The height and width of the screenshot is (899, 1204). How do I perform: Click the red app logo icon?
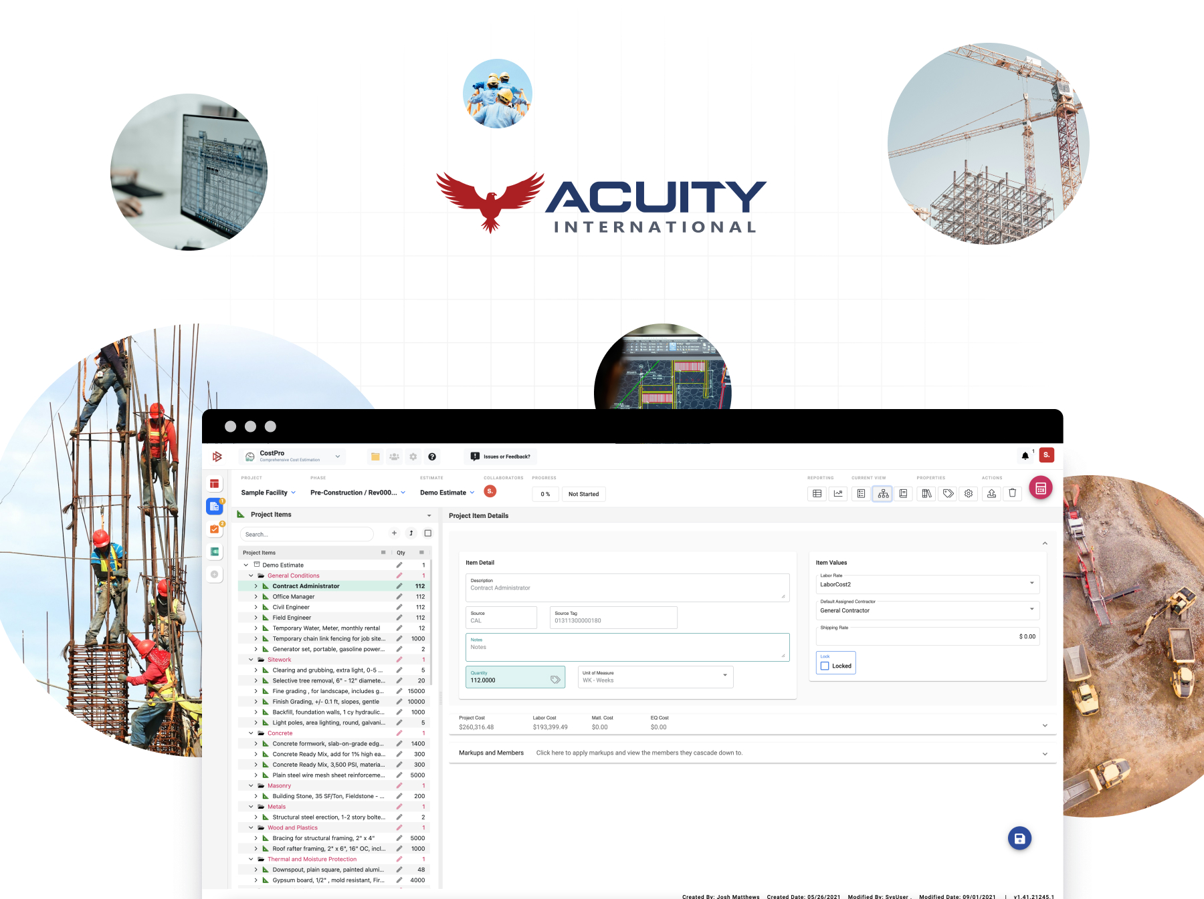217,457
